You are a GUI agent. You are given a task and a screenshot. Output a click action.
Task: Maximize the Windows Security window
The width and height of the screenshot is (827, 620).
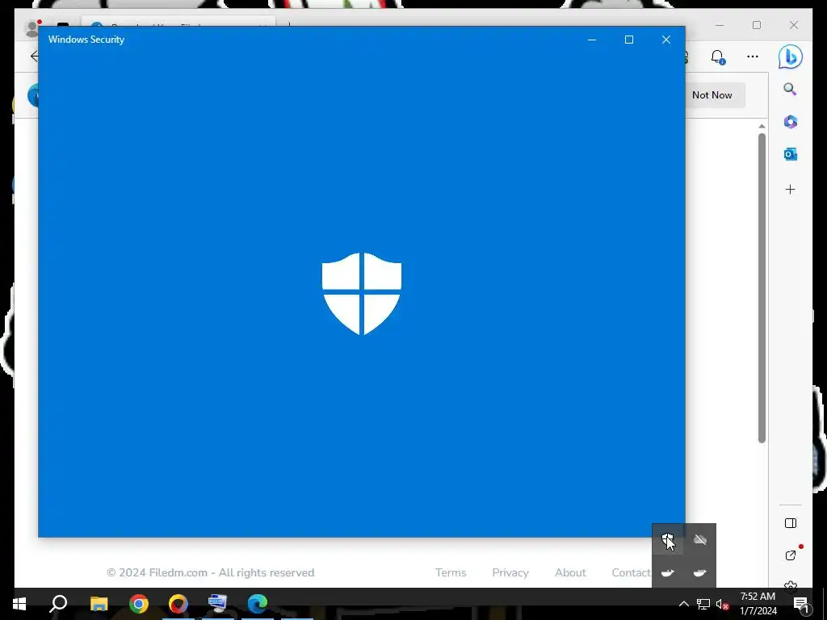[628, 40]
